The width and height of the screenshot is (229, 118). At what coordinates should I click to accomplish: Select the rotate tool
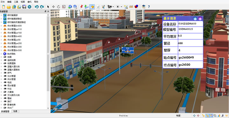pyautogui.click(x=59, y=7)
